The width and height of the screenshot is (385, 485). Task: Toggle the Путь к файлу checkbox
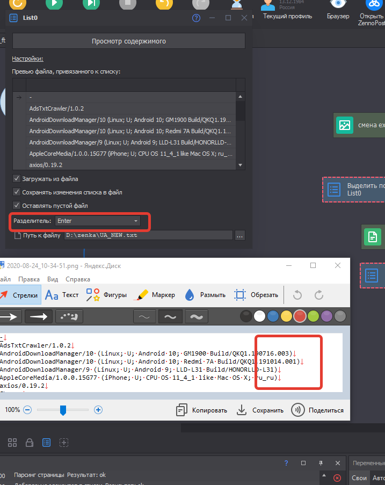18,235
